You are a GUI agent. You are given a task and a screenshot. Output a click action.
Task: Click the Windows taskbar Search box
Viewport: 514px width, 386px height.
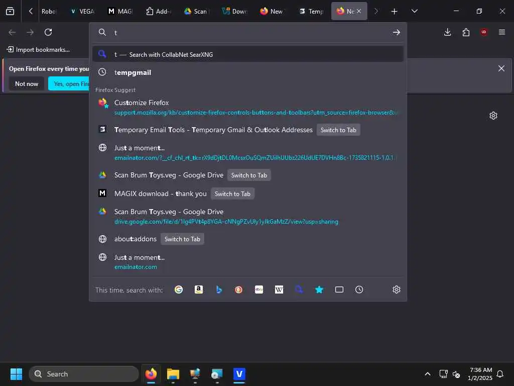click(x=84, y=374)
